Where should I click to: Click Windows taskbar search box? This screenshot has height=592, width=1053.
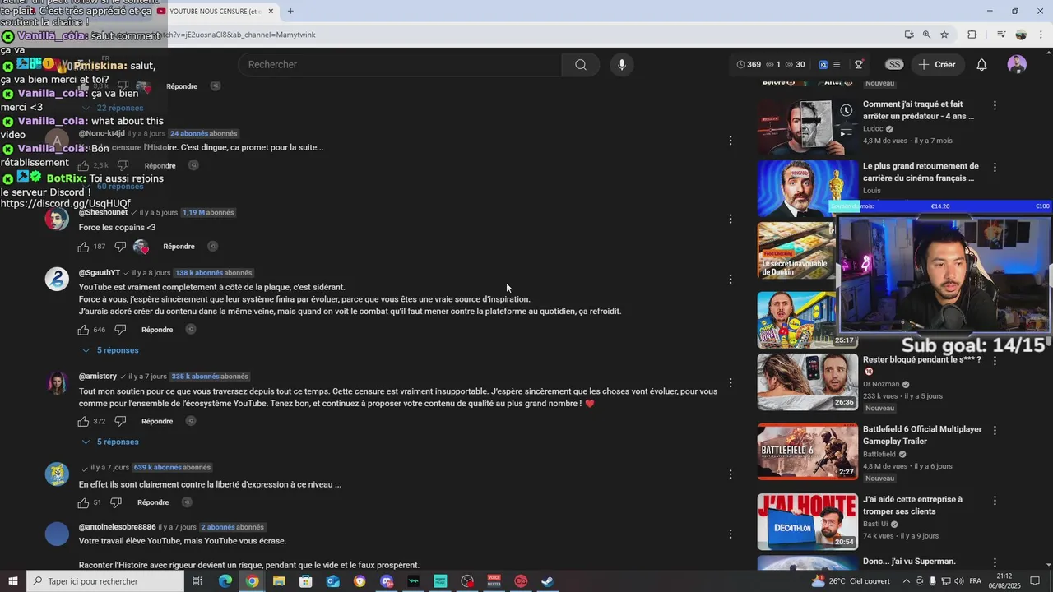click(x=105, y=581)
